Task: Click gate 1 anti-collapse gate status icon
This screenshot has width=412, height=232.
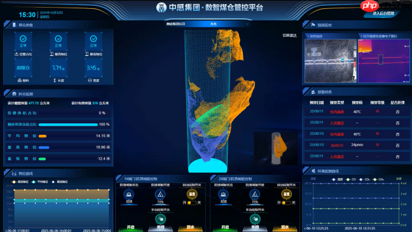Action: [128, 194]
